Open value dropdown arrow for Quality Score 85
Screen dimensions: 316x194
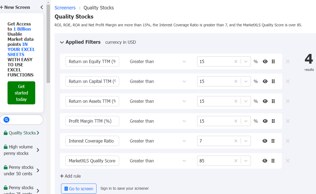click(246, 161)
